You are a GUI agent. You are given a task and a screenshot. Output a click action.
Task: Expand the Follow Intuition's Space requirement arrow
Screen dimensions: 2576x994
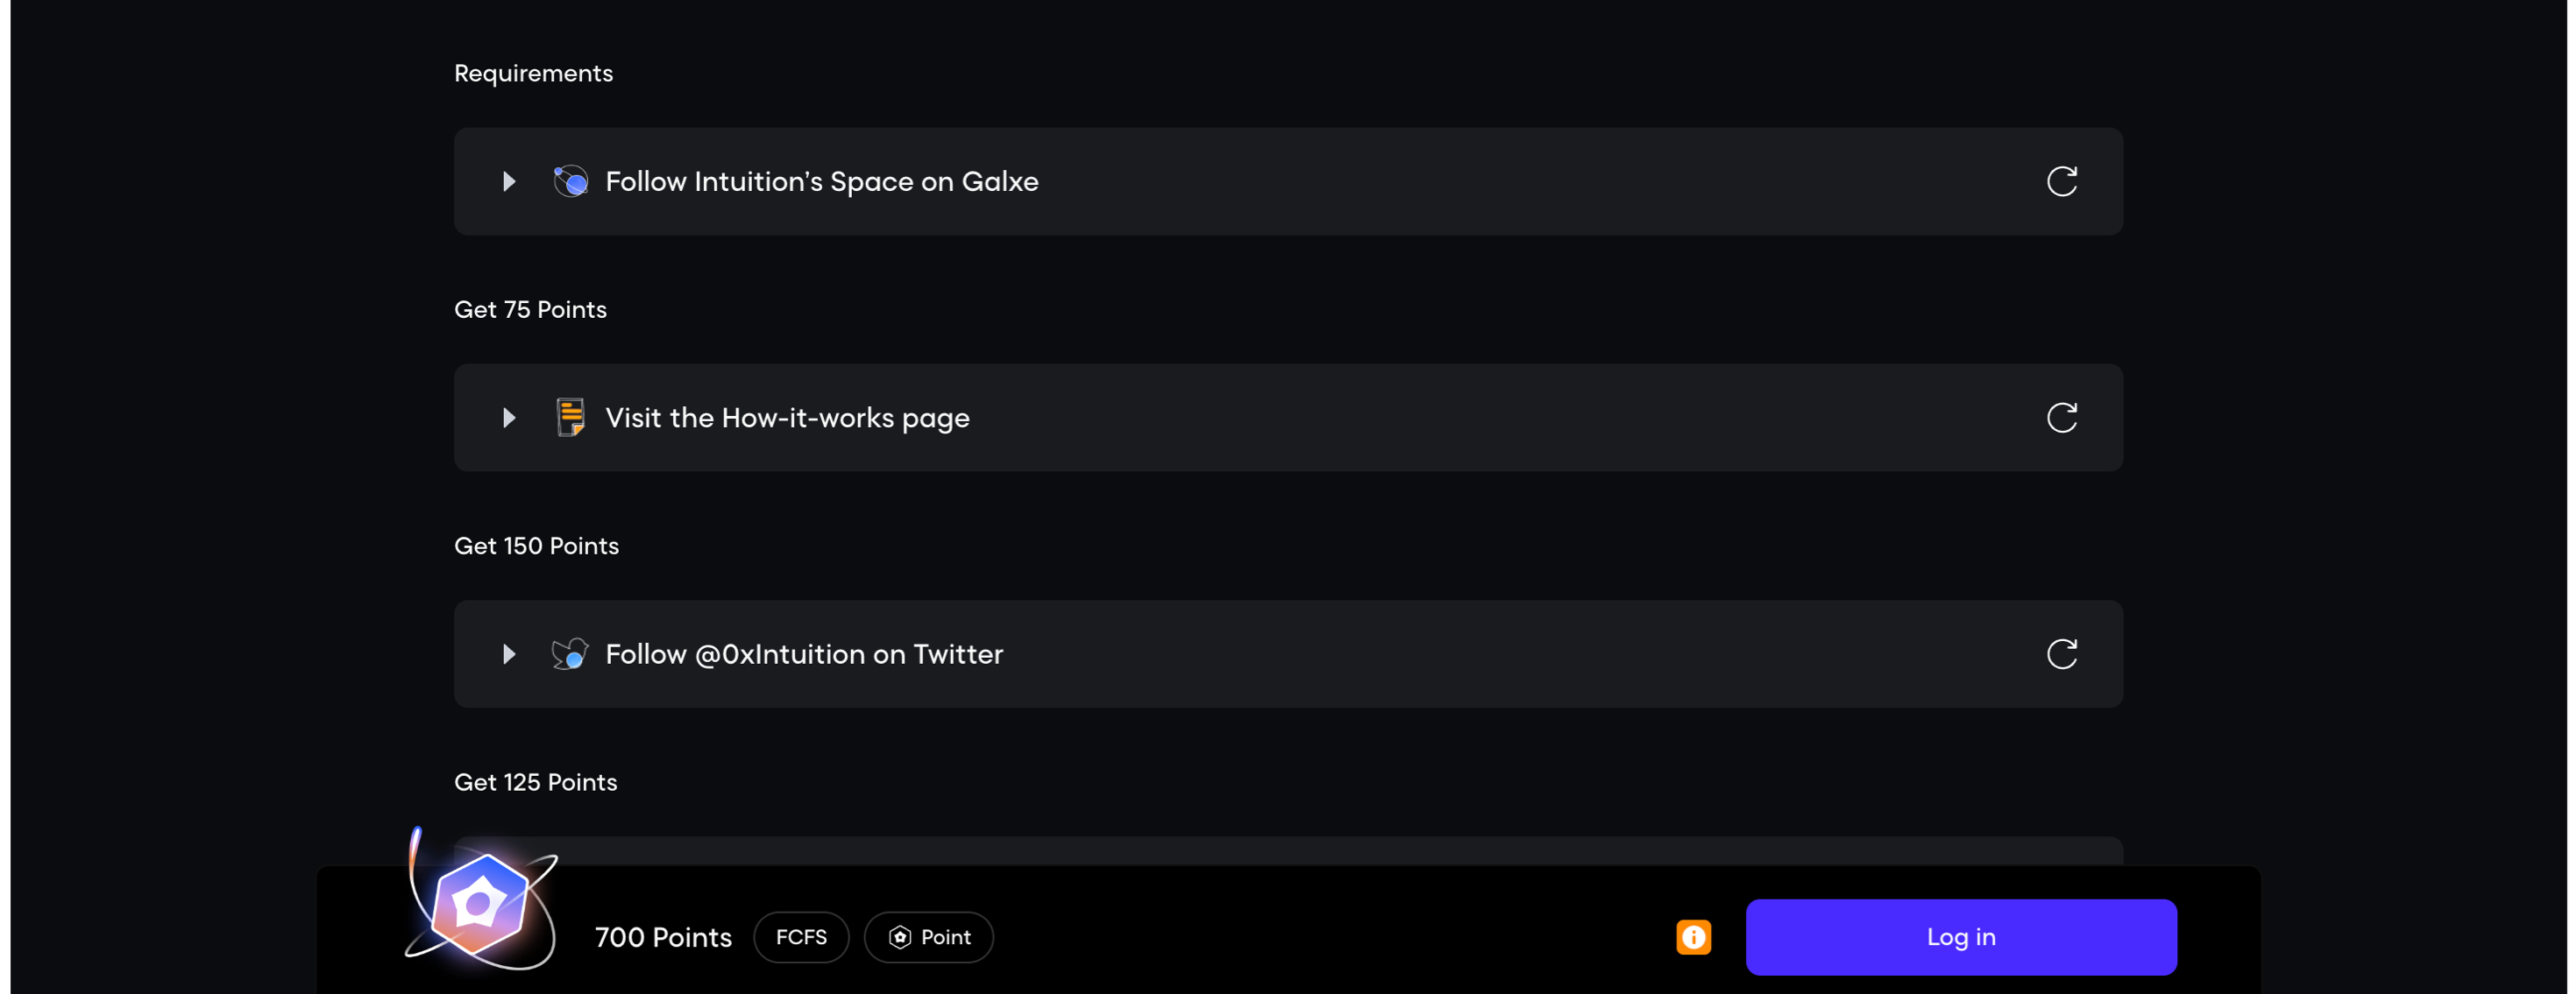pos(509,182)
